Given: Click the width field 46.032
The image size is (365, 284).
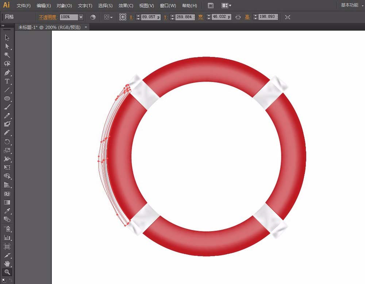Looking at the screenshot, I should click(x=222, y=17).
